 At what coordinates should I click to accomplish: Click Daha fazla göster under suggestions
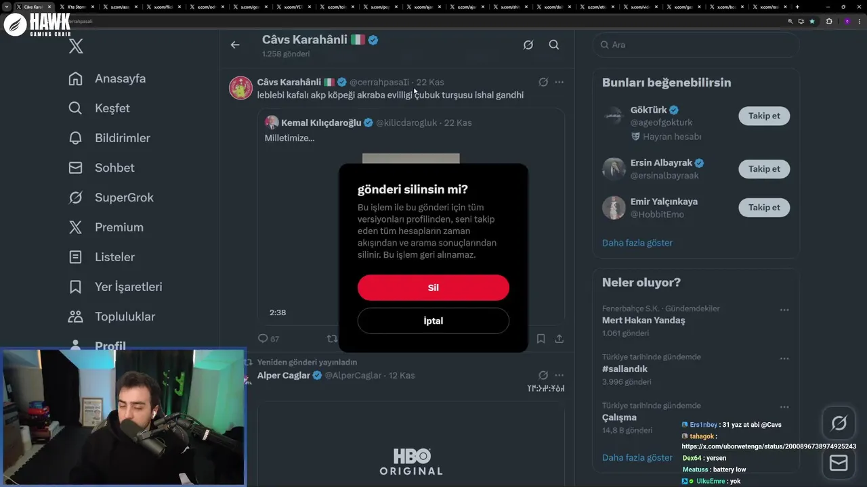click(637, 243)
